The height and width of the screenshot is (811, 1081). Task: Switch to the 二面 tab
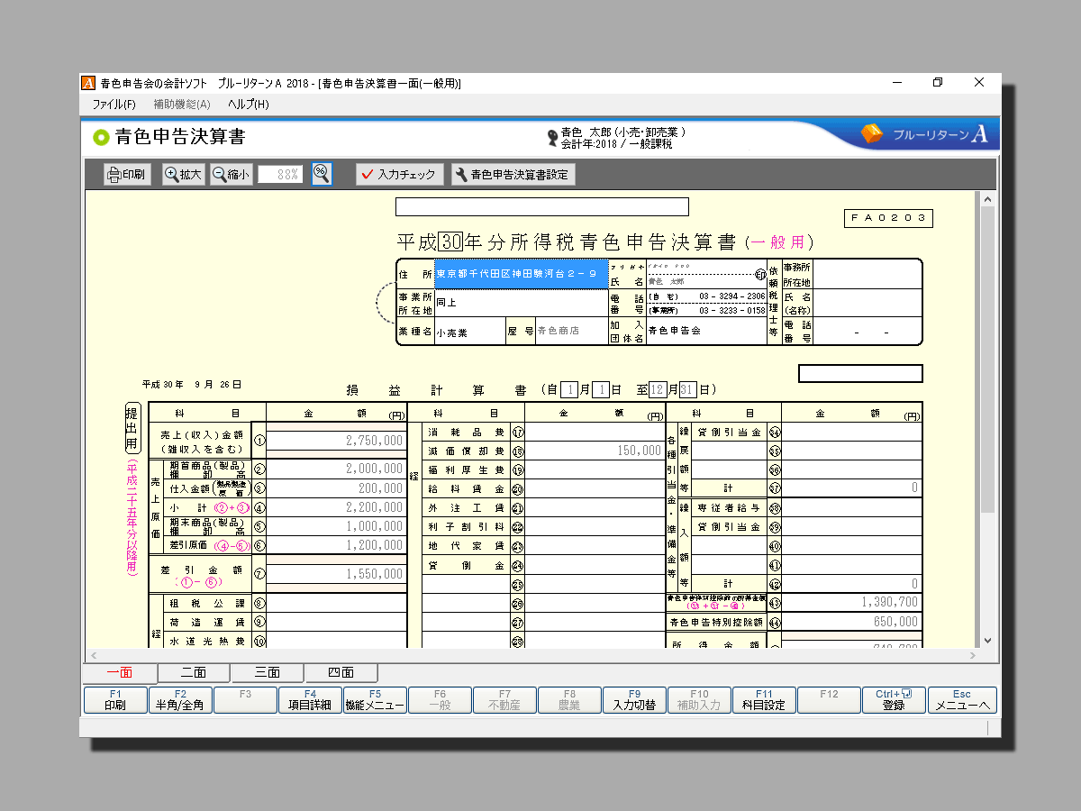point(194,673)
